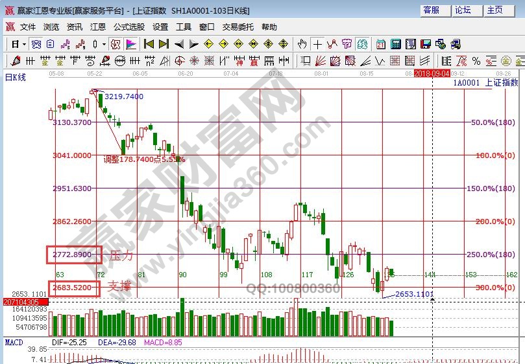The image size is (525, 364).
Task: Open the candlestick chart type dropdown arrow
Action: click(x=104, y=44)
